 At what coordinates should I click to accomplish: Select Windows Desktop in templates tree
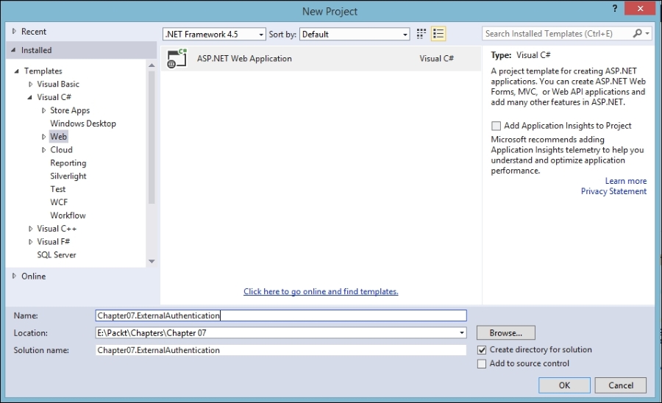83,124
